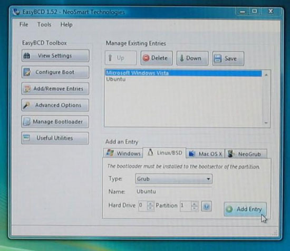Open Useful Utilities
Viewport: 290px width, 251px height.
click(55, 138)
